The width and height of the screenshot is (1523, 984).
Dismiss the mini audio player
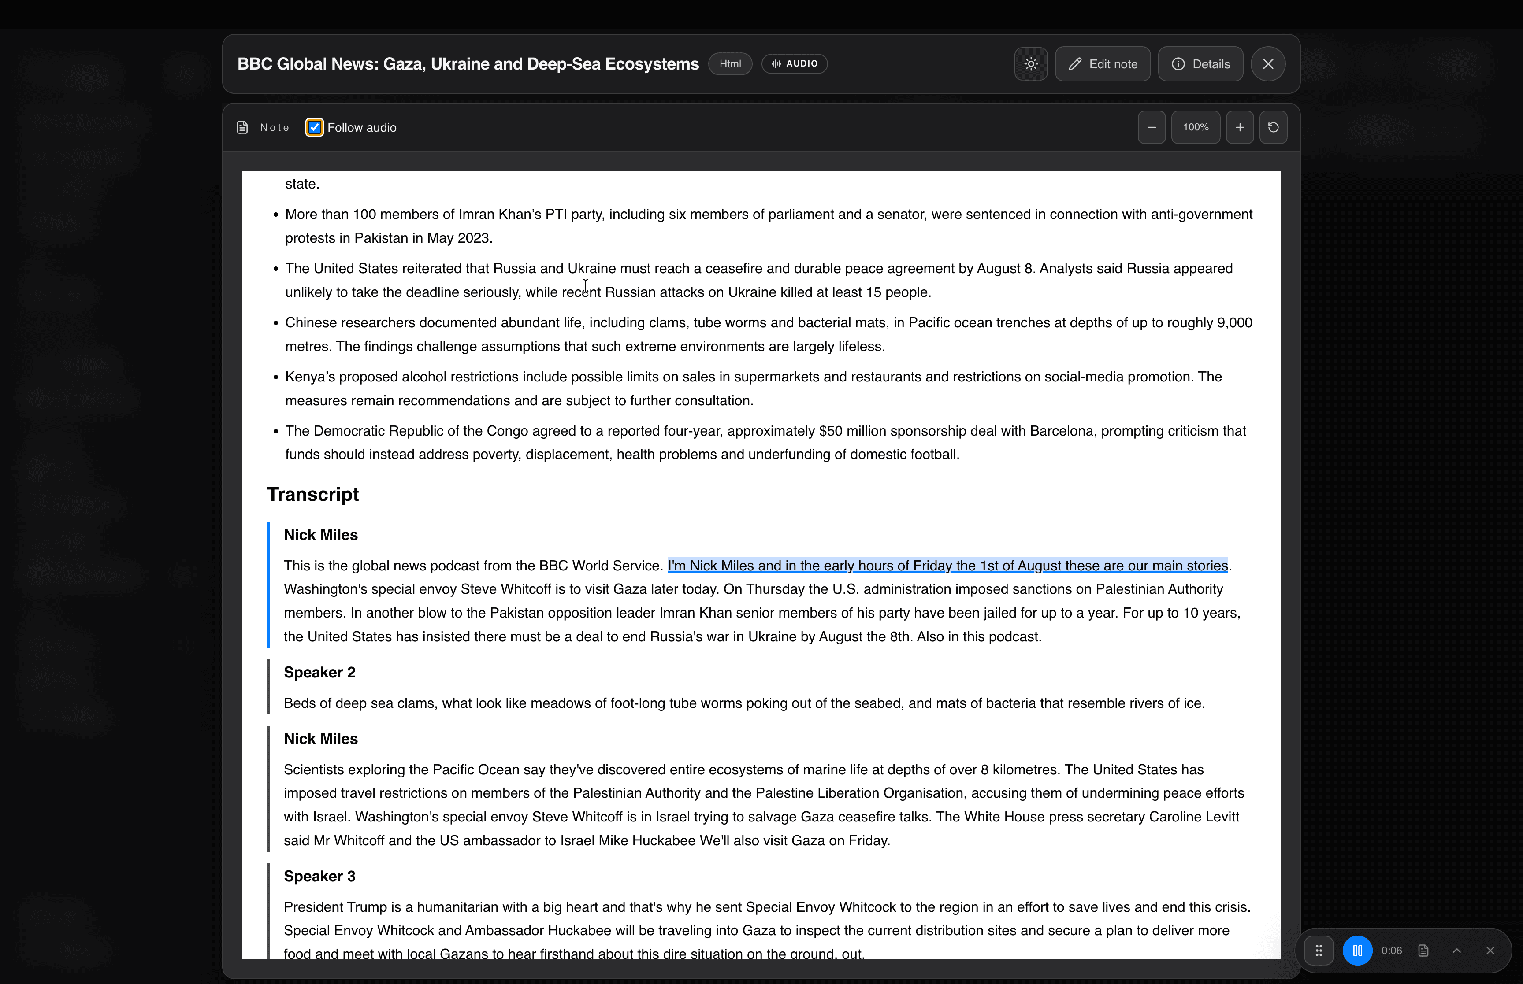coord(1490,950)
